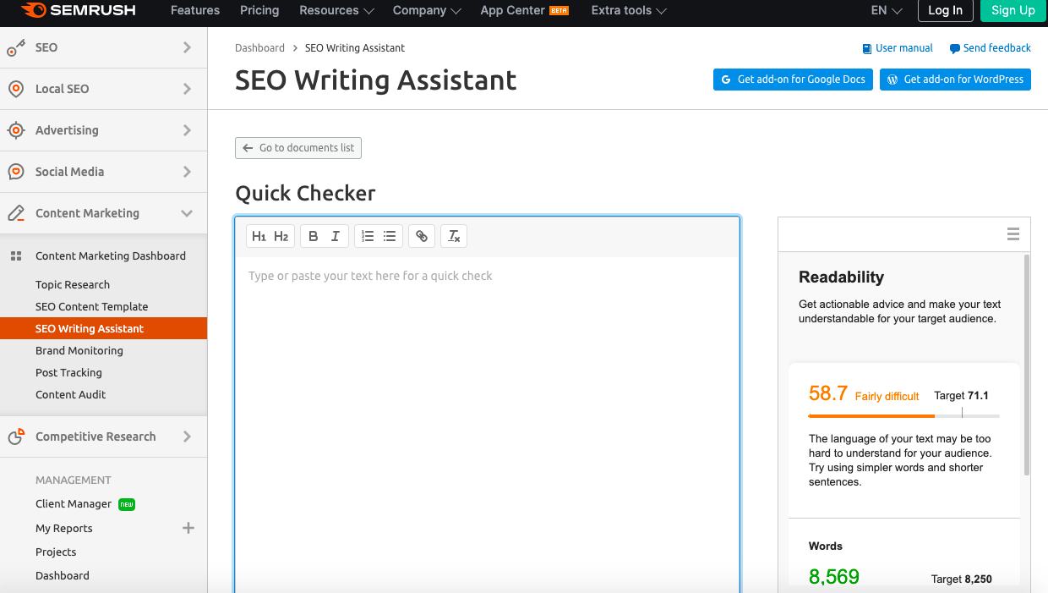This screenshot has width=1048, height=593.
Task: Click the User manual book icon
Action: pyautogui.click(x=866, y=49)
